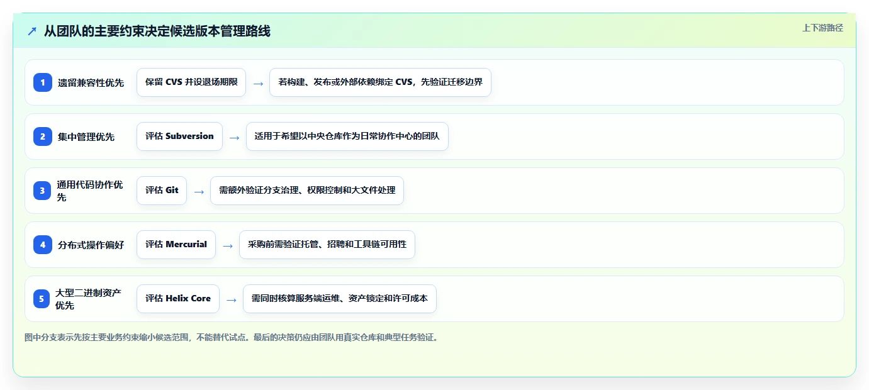Select the 通用代码协作优先 row label
This screenshot has width=869, height=390.
point(90,191)
